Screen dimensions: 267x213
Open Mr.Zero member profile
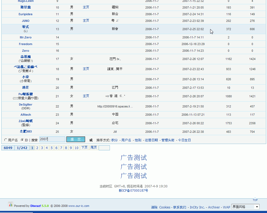[26, 37]
